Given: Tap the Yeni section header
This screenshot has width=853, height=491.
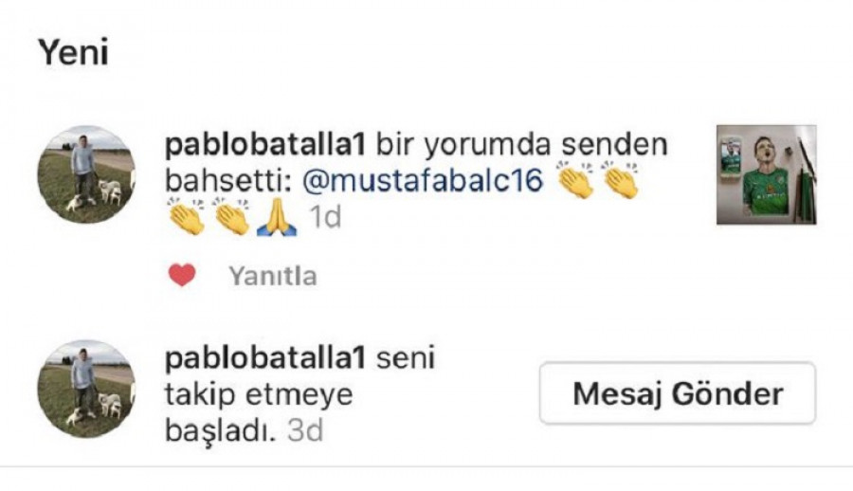Looking at the screenshot, I should (x=73, y=53).
